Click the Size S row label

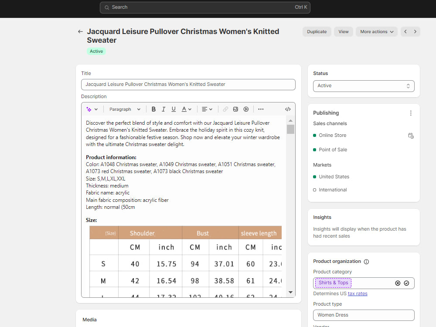pos(103,264)
